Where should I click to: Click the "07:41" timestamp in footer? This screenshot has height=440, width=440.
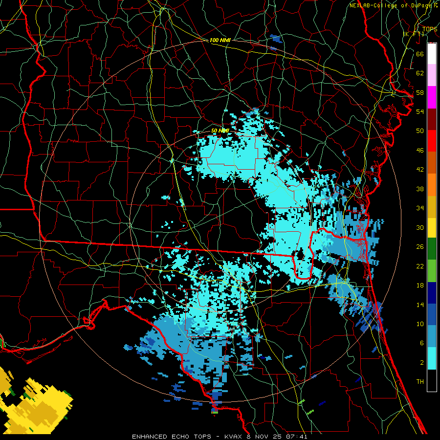click(x=297, y=437)
